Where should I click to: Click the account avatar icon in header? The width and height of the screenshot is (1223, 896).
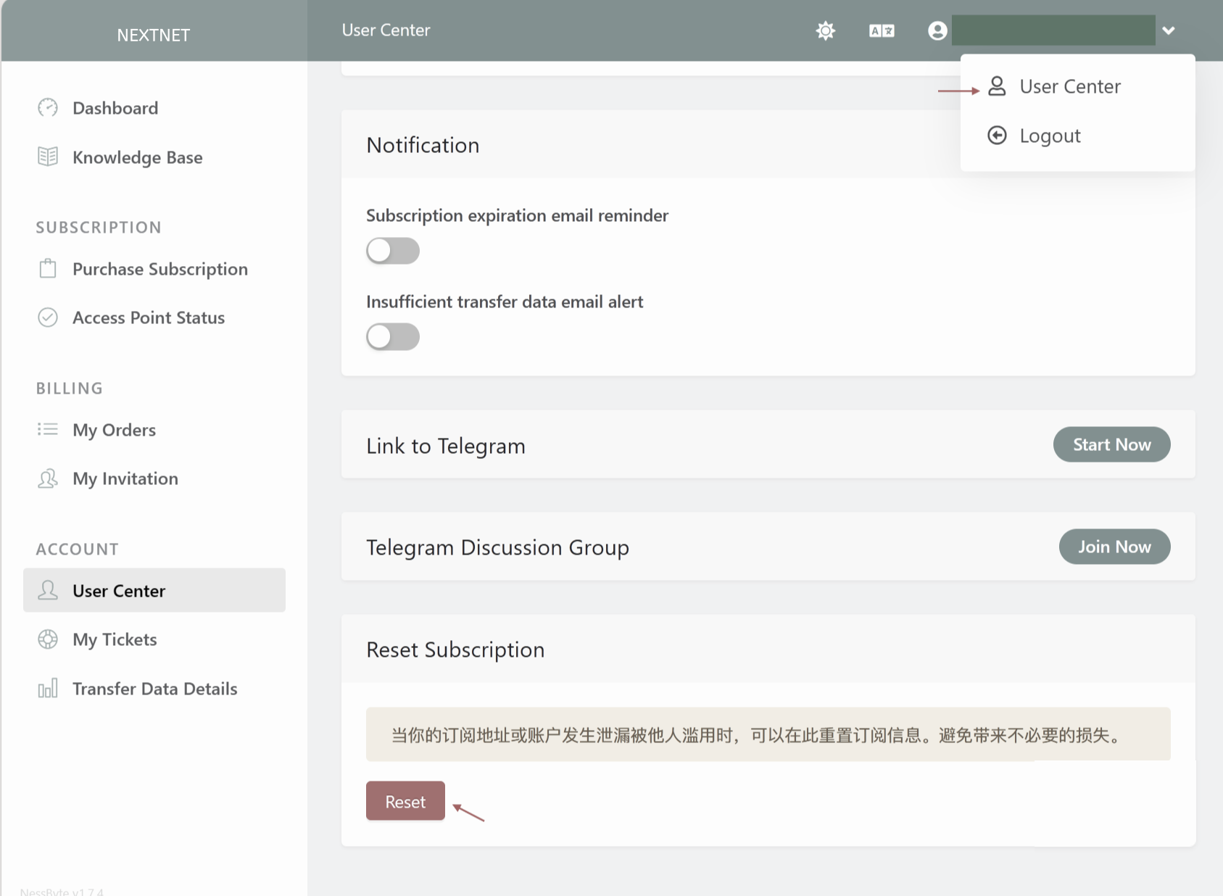coord(937,30)
